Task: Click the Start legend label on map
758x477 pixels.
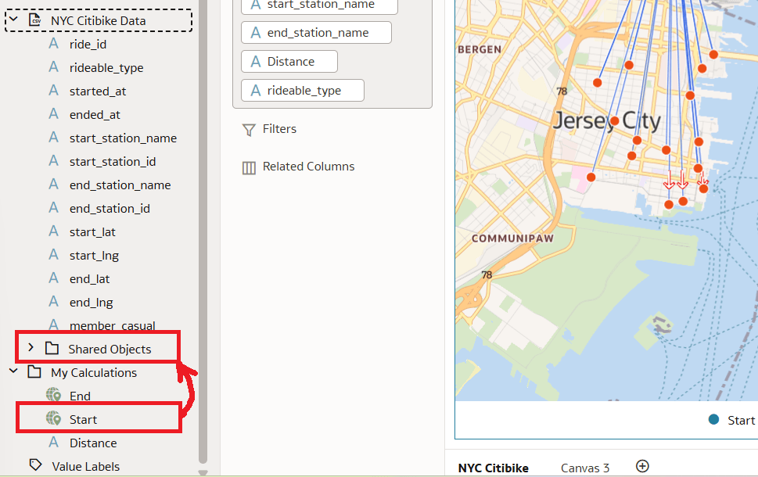Action: click(x=741, y=421)
